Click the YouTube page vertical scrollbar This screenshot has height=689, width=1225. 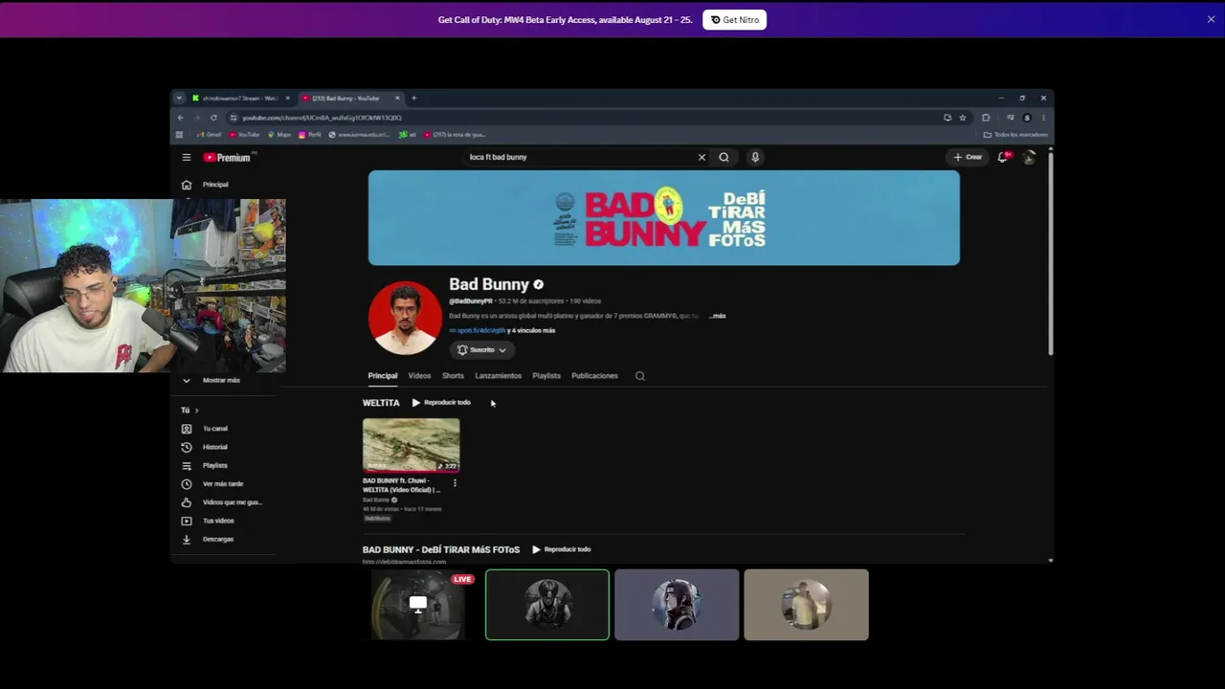tap(1051, 254)
